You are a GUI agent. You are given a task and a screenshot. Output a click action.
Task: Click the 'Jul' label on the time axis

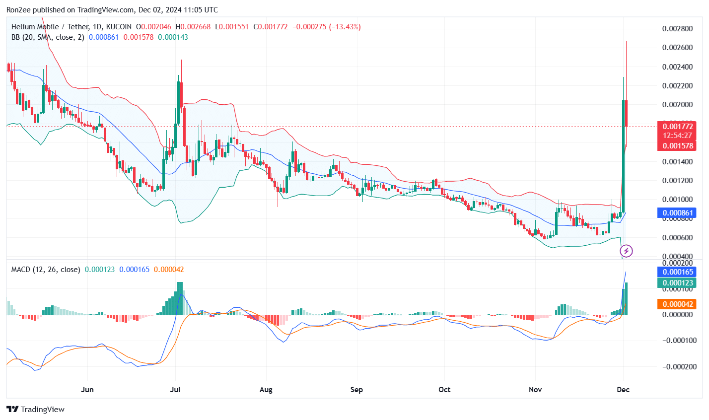[x=175, y=390]
